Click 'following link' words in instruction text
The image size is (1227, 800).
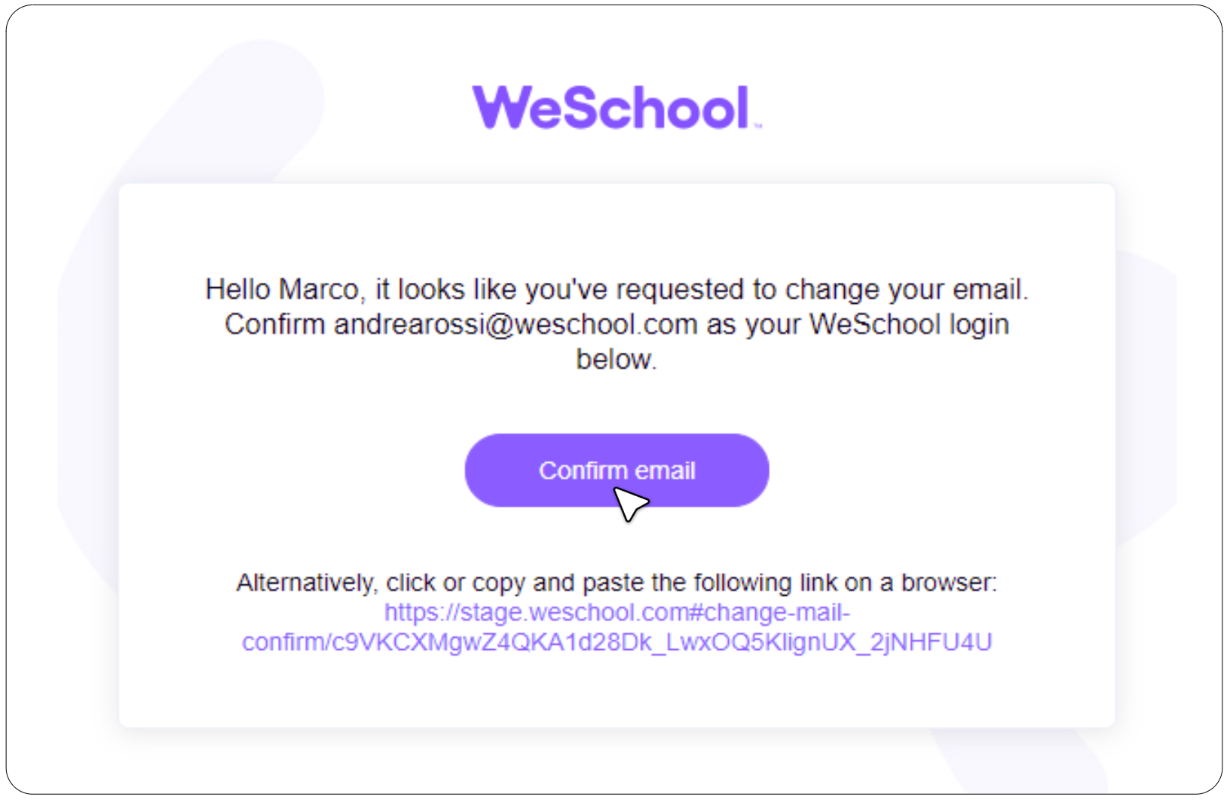pyautogui.click(x=764, y=583)
